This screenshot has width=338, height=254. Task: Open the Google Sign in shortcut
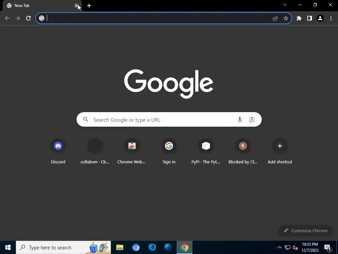pos(169,151)
